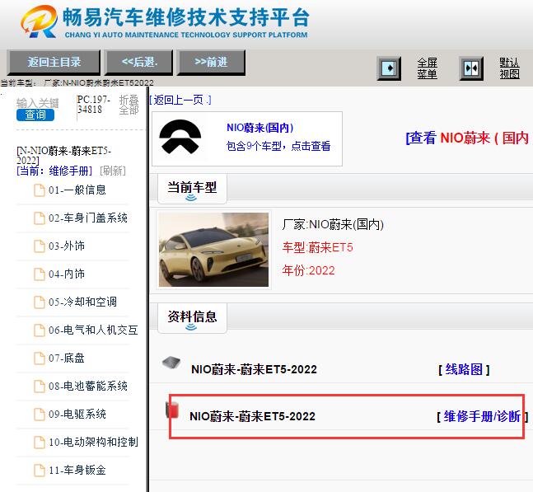The width and height of the screenshot is (533, 492).
Task: Click the platform R logo
Action: click(x=39, y=21)
